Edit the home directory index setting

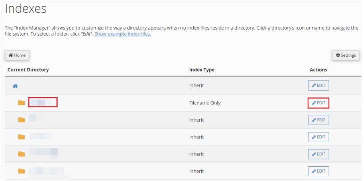[x=318, y=85]
